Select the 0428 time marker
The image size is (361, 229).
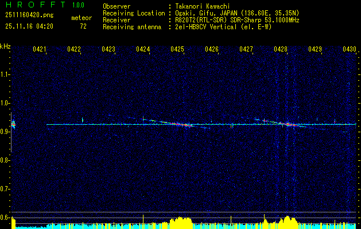tap(281, 50)
